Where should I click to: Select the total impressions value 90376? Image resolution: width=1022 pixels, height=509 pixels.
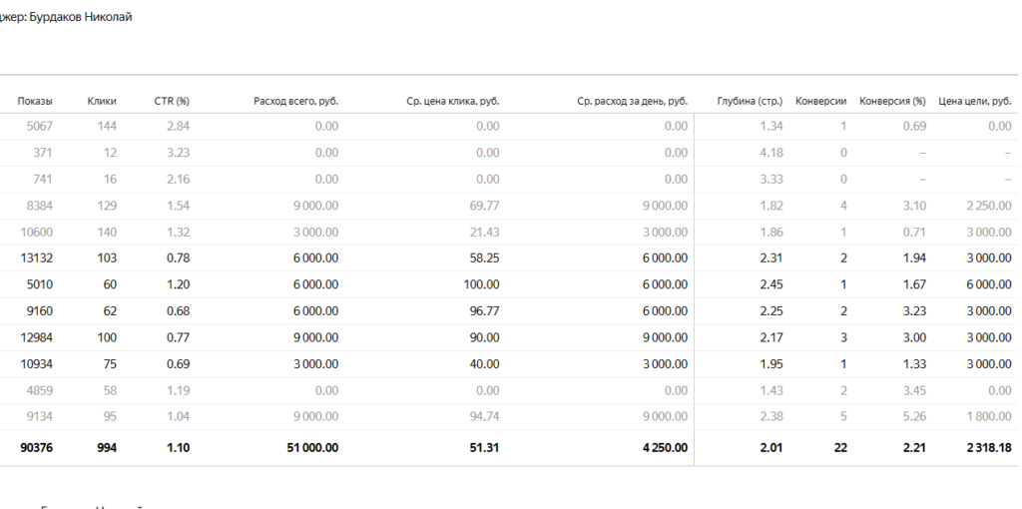[x=37, y=448]
